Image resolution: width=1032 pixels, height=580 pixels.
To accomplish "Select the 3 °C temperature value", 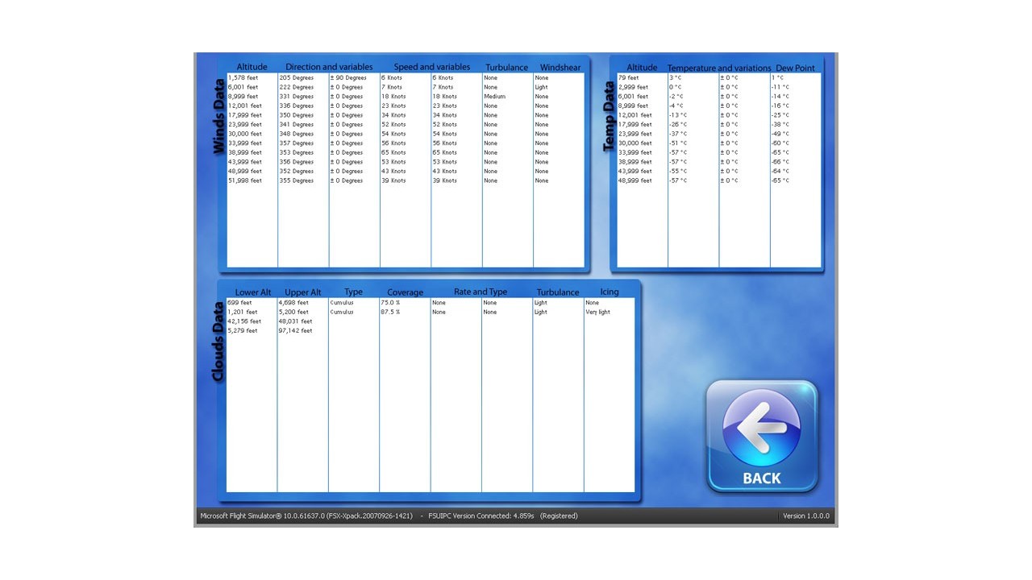I will pyautogui.click(x=676, y=78).
